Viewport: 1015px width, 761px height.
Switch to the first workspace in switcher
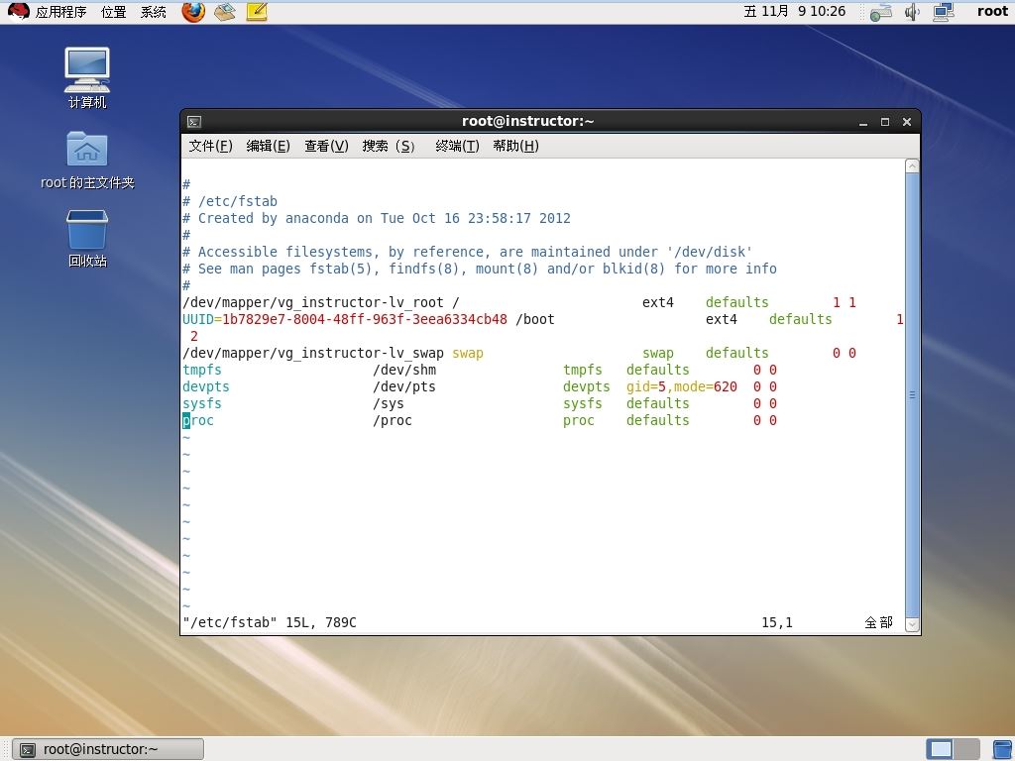pyautogui.click(x=940, y=749)
